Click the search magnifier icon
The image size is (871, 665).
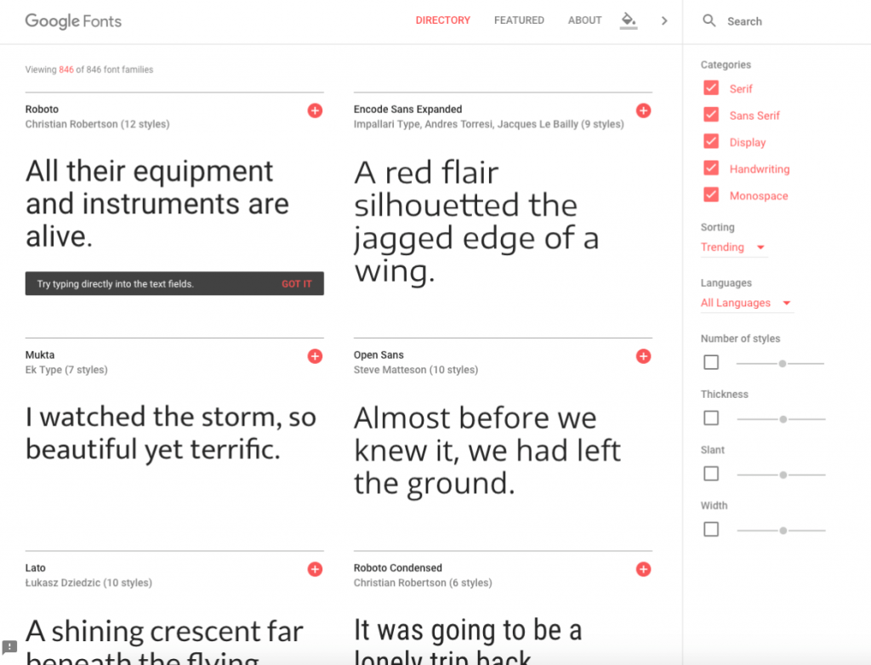tap(709, 20)
